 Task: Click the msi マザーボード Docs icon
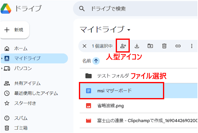89,90
